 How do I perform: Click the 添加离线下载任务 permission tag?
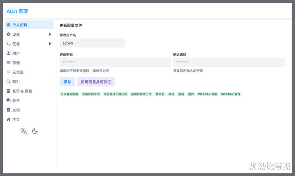pyautogui.click(x=115, y=94)
